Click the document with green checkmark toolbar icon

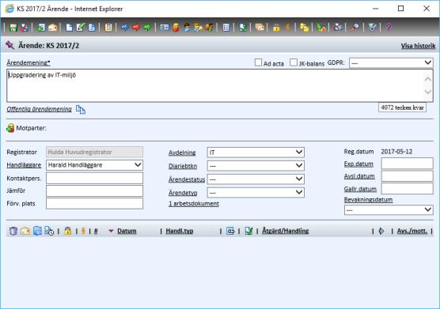click(81, 28)
